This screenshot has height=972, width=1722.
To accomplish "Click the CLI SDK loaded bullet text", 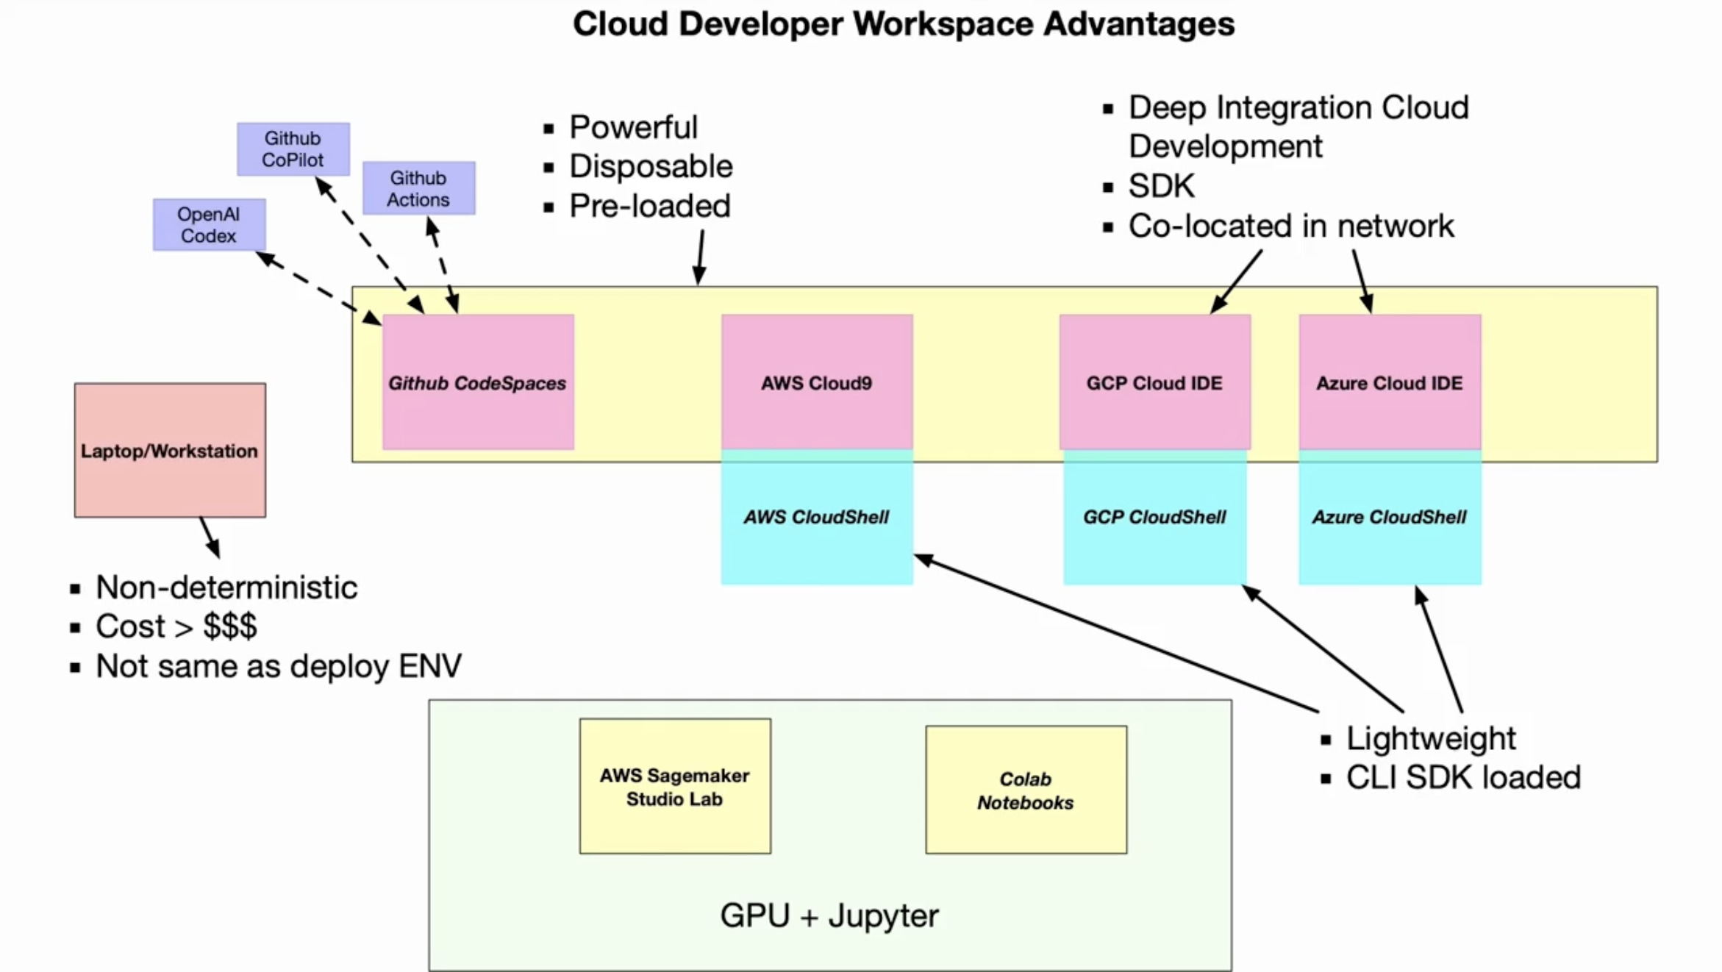I will (1463, 777).
